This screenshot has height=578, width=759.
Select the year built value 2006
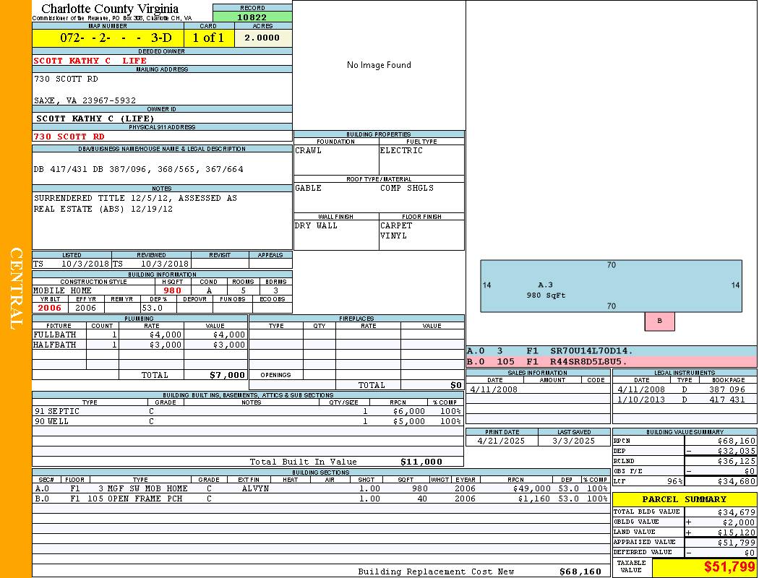(49, 308)
